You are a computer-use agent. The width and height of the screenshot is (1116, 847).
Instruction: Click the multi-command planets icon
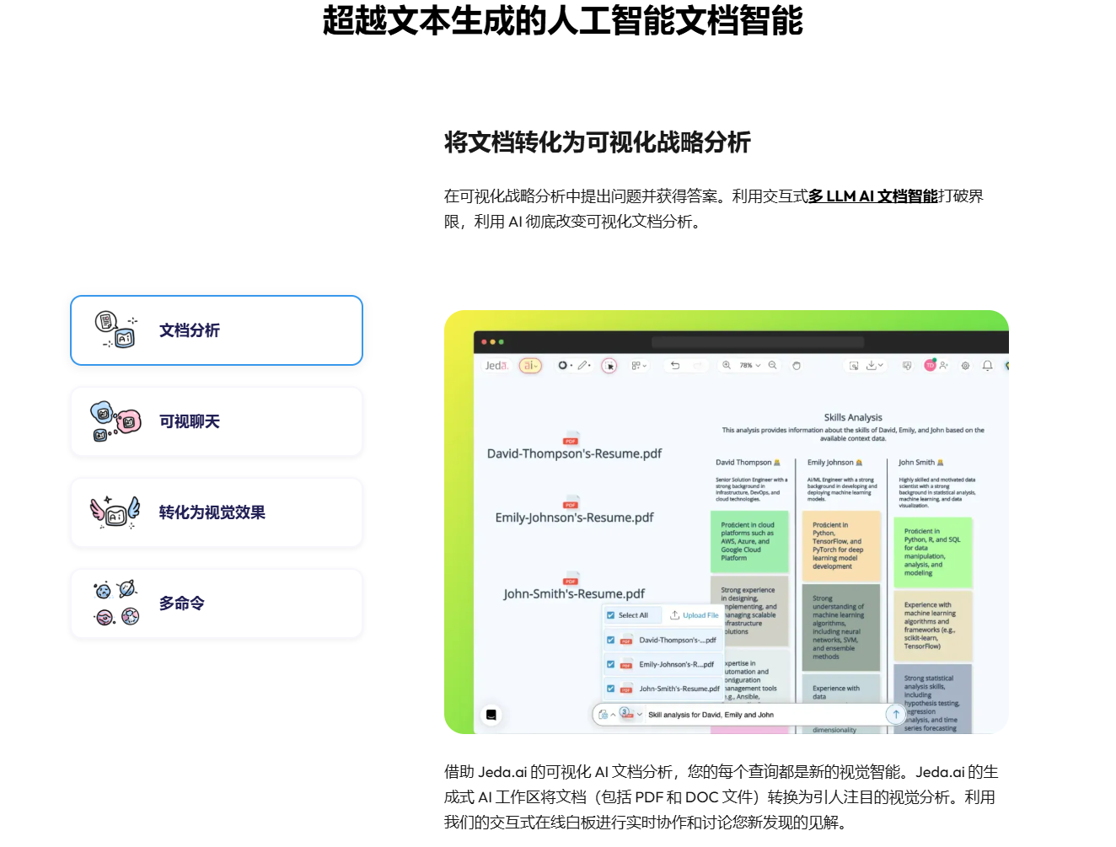[x=116, y=603]
